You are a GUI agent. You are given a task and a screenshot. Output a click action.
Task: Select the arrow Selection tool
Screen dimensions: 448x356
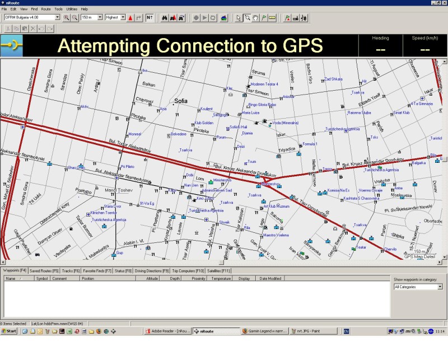click(239, 18)
